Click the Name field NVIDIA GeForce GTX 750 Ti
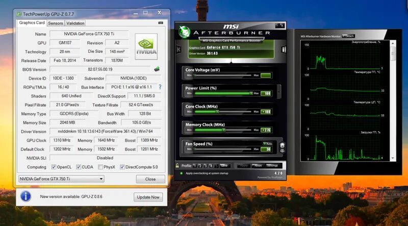Image resolution: width=408 pixels, height=226 pixels. 89,34
